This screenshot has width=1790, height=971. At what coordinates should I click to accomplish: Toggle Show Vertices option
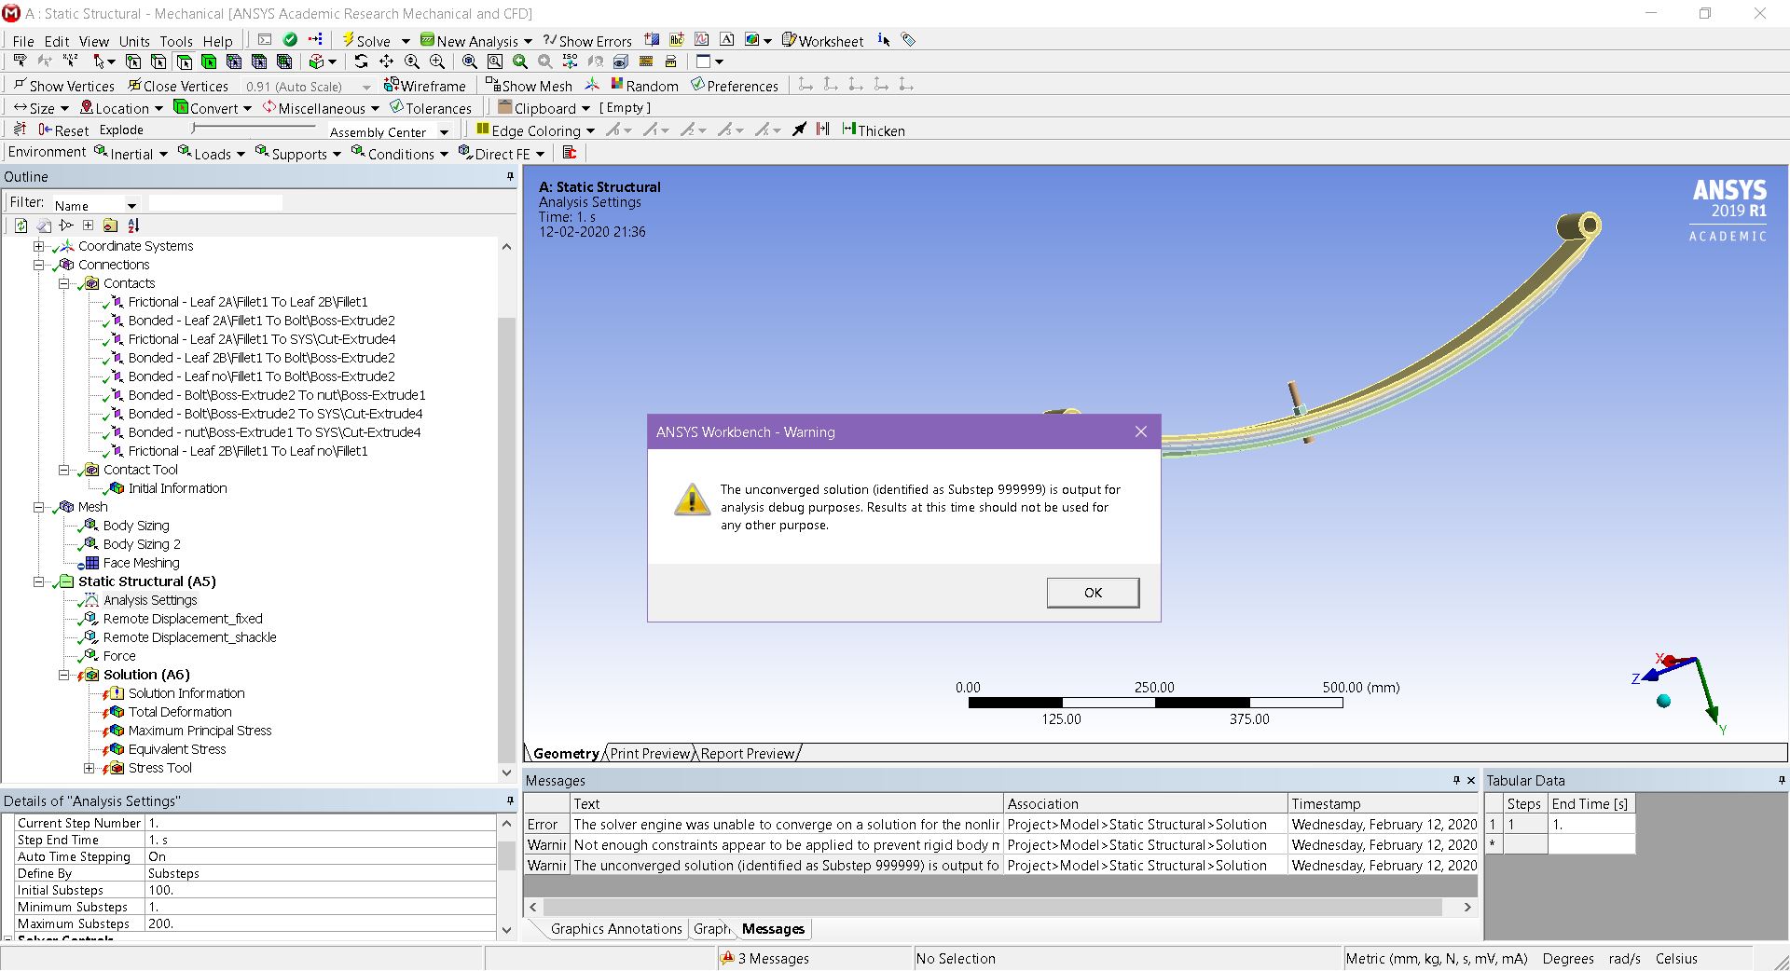[x=63, y=86]
